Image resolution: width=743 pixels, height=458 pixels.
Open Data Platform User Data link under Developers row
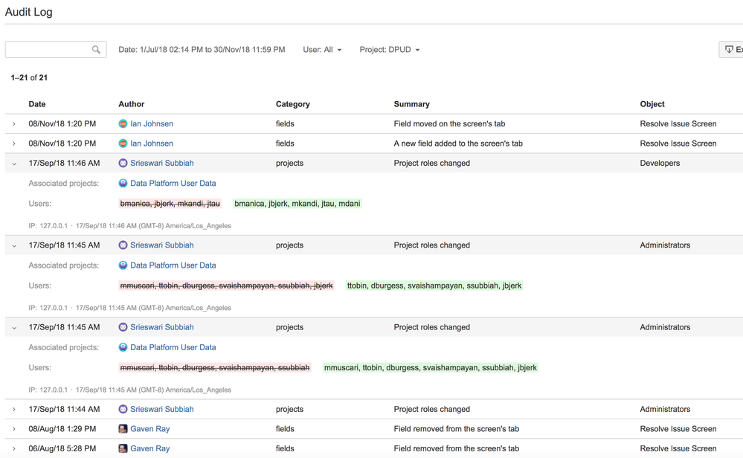[x=173, y=184]
